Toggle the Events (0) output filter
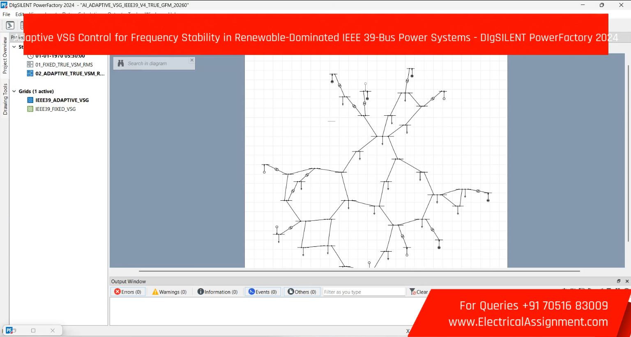This screenshot has width=631, height=337. click(x=263, y=292)
